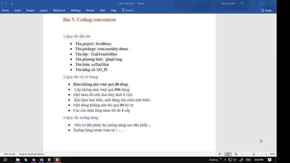Click the word TinhToanSoHoc
Screen dimensions: 290x163
coord(104,54)
